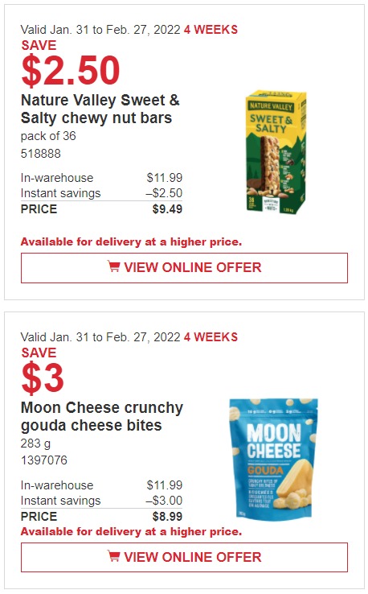Image resolution: width=368 pixels, height=594 pixels.
Task: Click delivery notice under Nature Valley pricing
Action: pyautogui.click(x=131, y=241)
